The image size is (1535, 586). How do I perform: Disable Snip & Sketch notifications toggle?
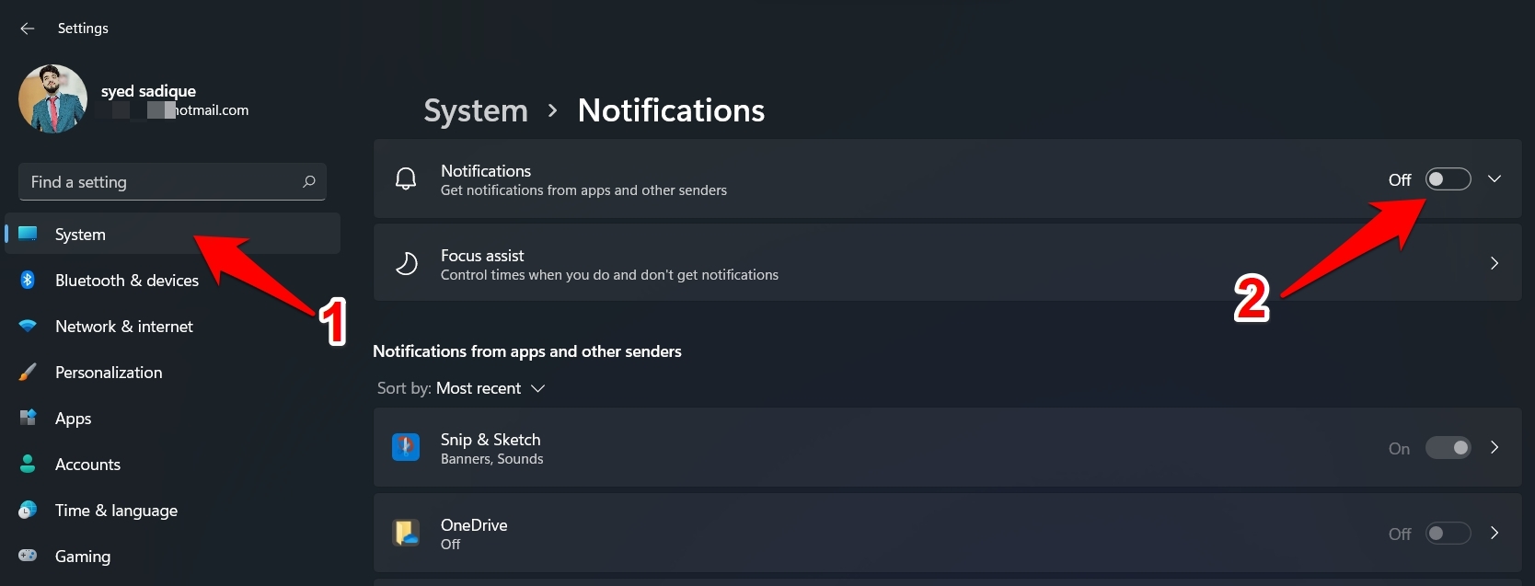tap(1448, 448)
